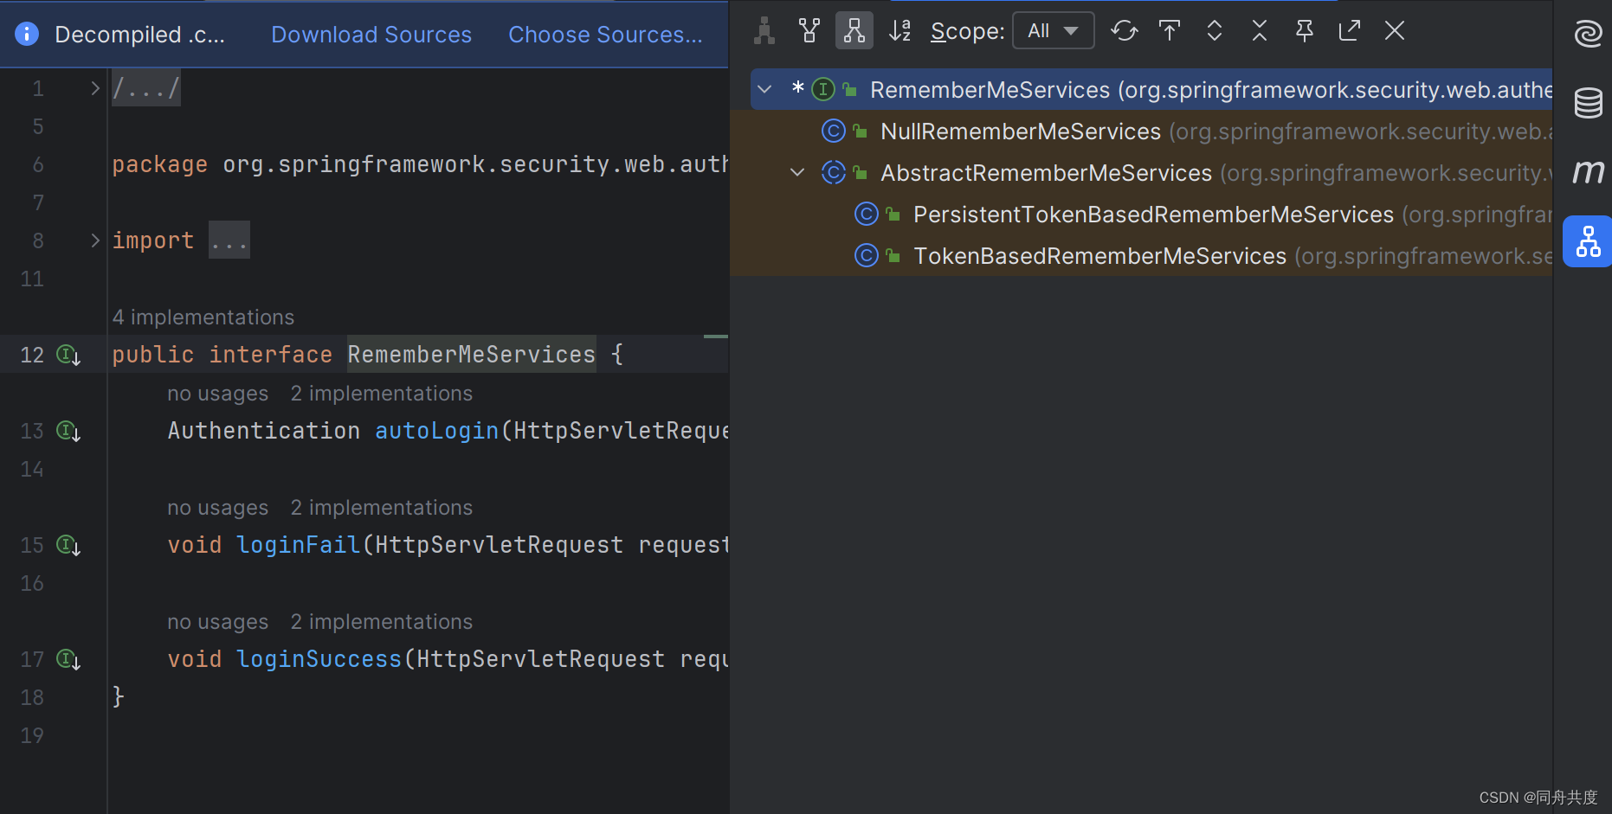This screenshot has width=1612, height=814.
Task: Toggle the Hierarchy tool window button
Action: tap(1588, 241)
